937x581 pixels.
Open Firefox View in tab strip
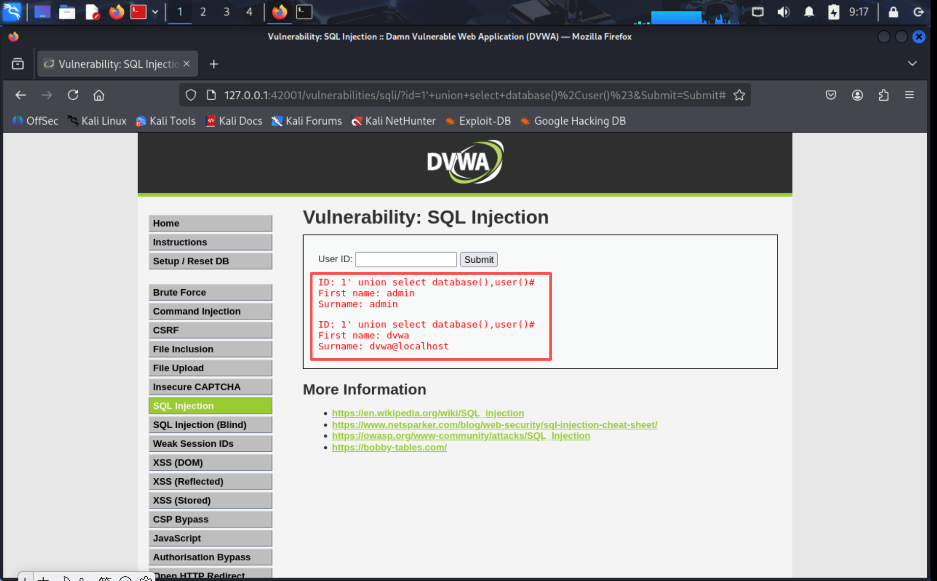pyautogui.click(x=18, y=64)
